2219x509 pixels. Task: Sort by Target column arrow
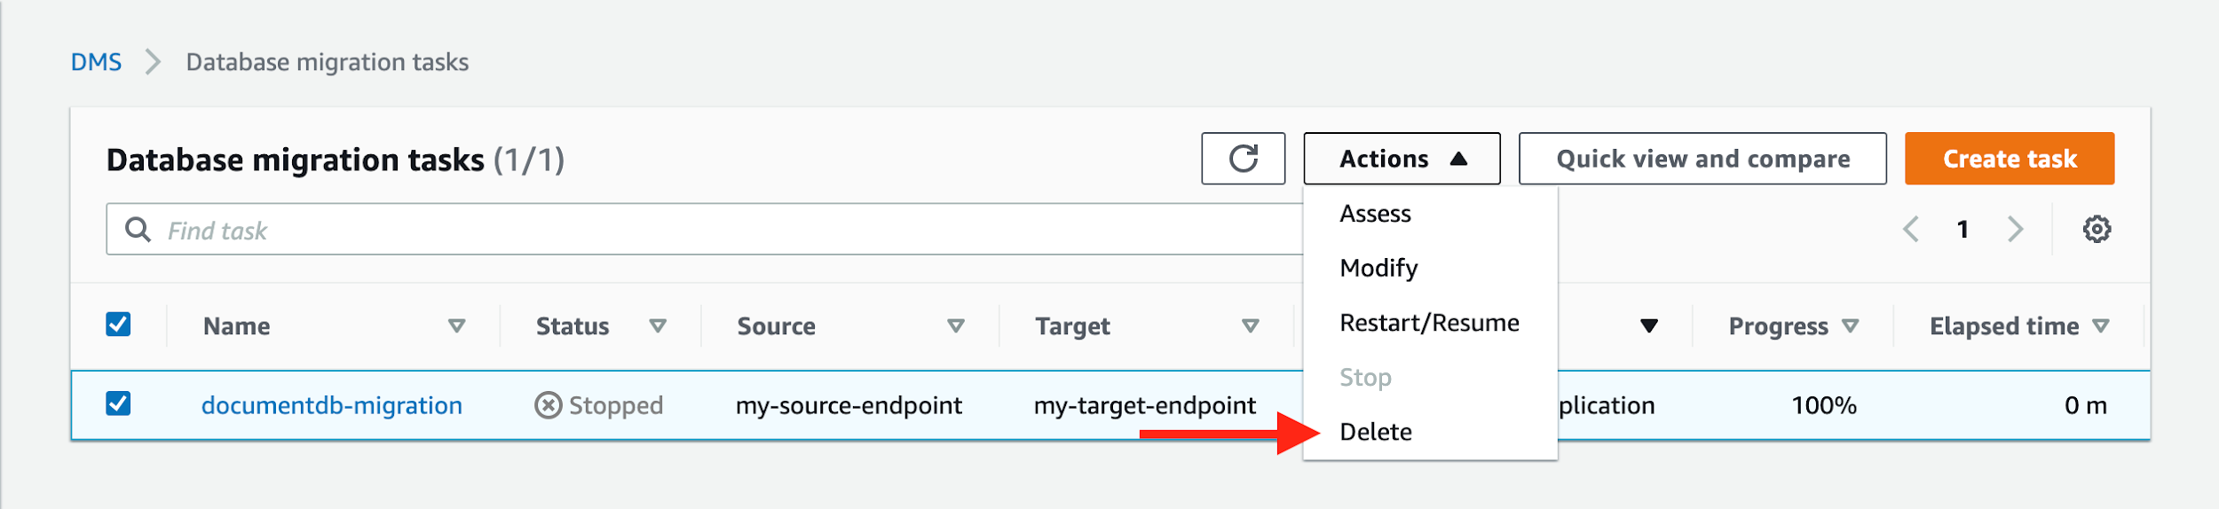pos(1250,326)
